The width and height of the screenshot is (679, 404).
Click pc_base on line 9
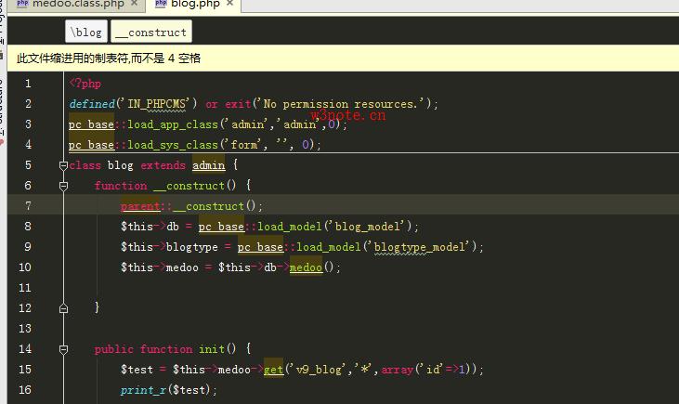(x=260, y=247)
